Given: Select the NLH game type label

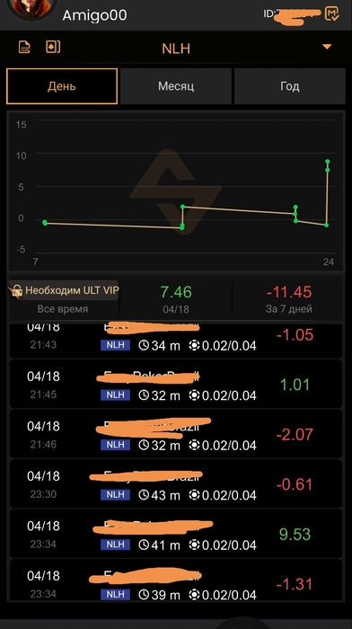Looking at the screenshot, I should (x=176, y=49).
